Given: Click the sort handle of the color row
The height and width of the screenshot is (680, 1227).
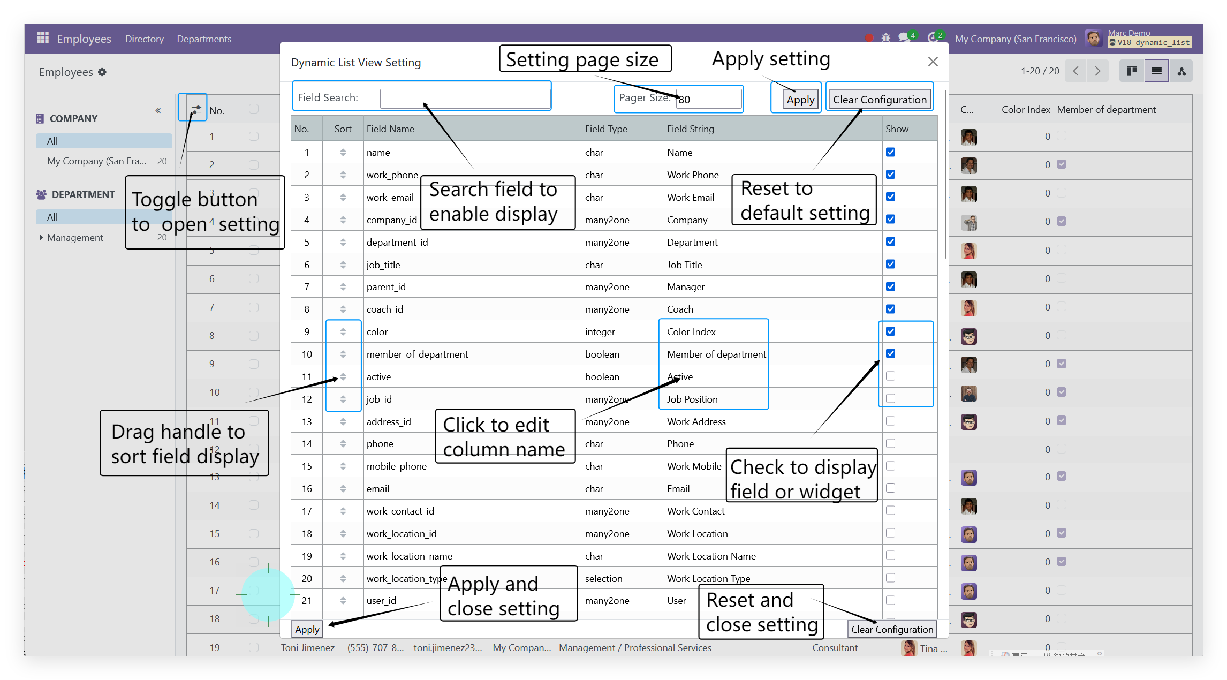Looking at the screenshot, I should tap(343, 332).
